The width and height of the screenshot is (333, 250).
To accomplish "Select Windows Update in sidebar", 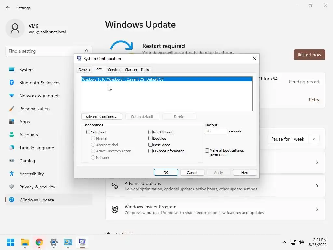I will pos(49,200).
